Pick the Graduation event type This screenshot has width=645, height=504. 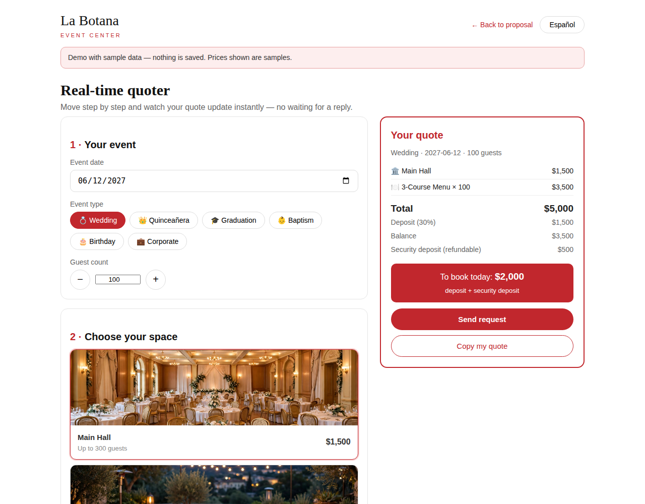233,220
